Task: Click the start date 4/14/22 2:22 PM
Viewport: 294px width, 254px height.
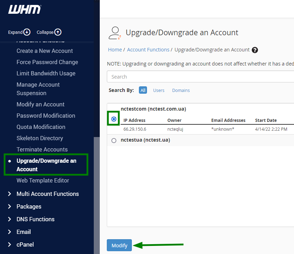Action: coord(271,129)
